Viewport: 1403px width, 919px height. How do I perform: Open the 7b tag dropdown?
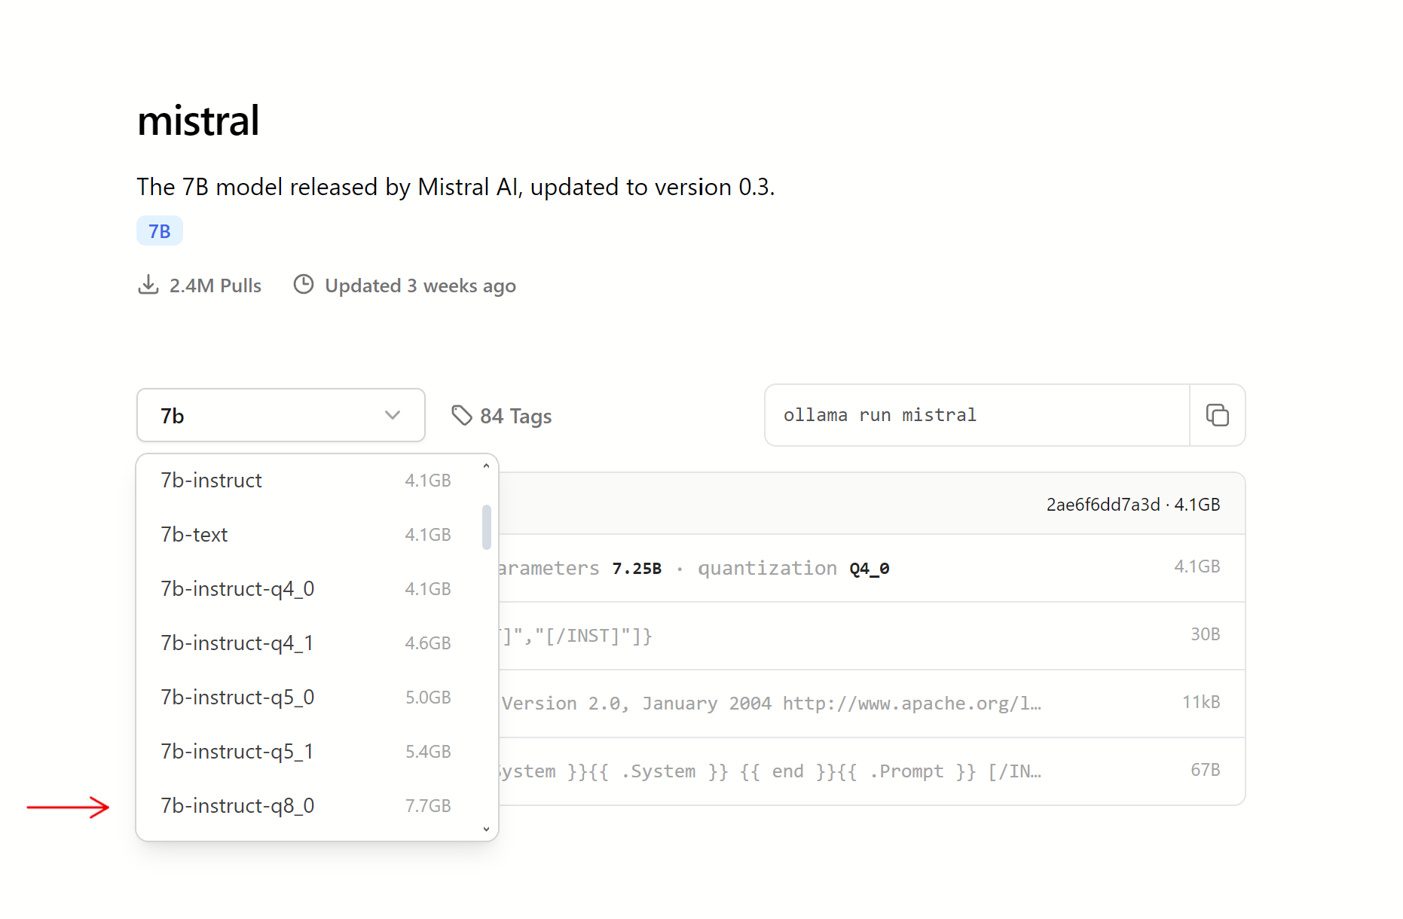[x=281, y=415]
